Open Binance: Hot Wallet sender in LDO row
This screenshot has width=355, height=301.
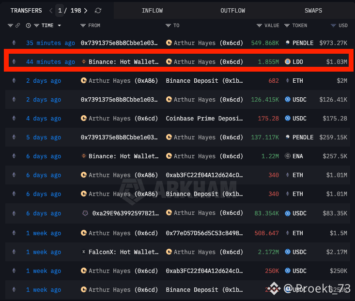point(123,61)
